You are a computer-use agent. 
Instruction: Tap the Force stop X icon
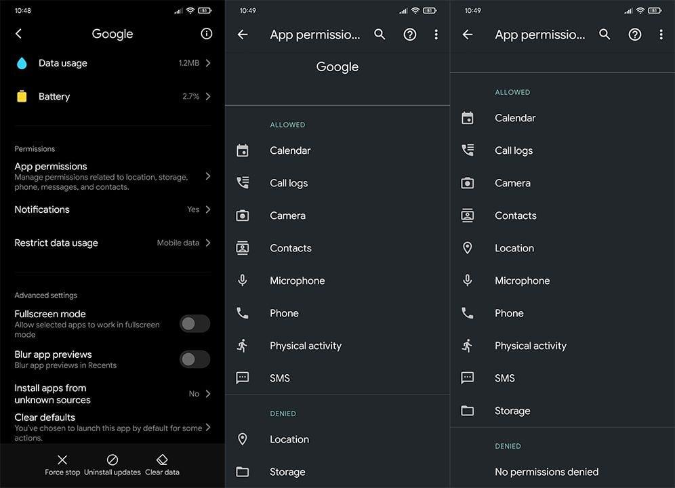(x=62, y=460)
